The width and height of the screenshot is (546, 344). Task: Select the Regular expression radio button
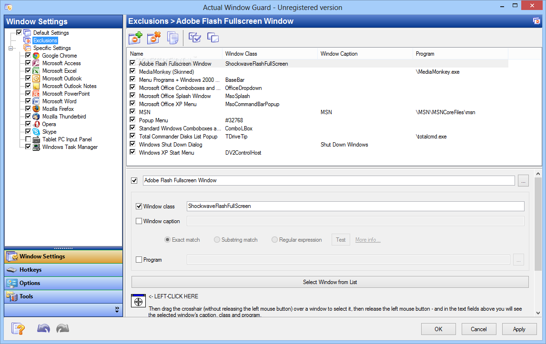pos(275,240)
